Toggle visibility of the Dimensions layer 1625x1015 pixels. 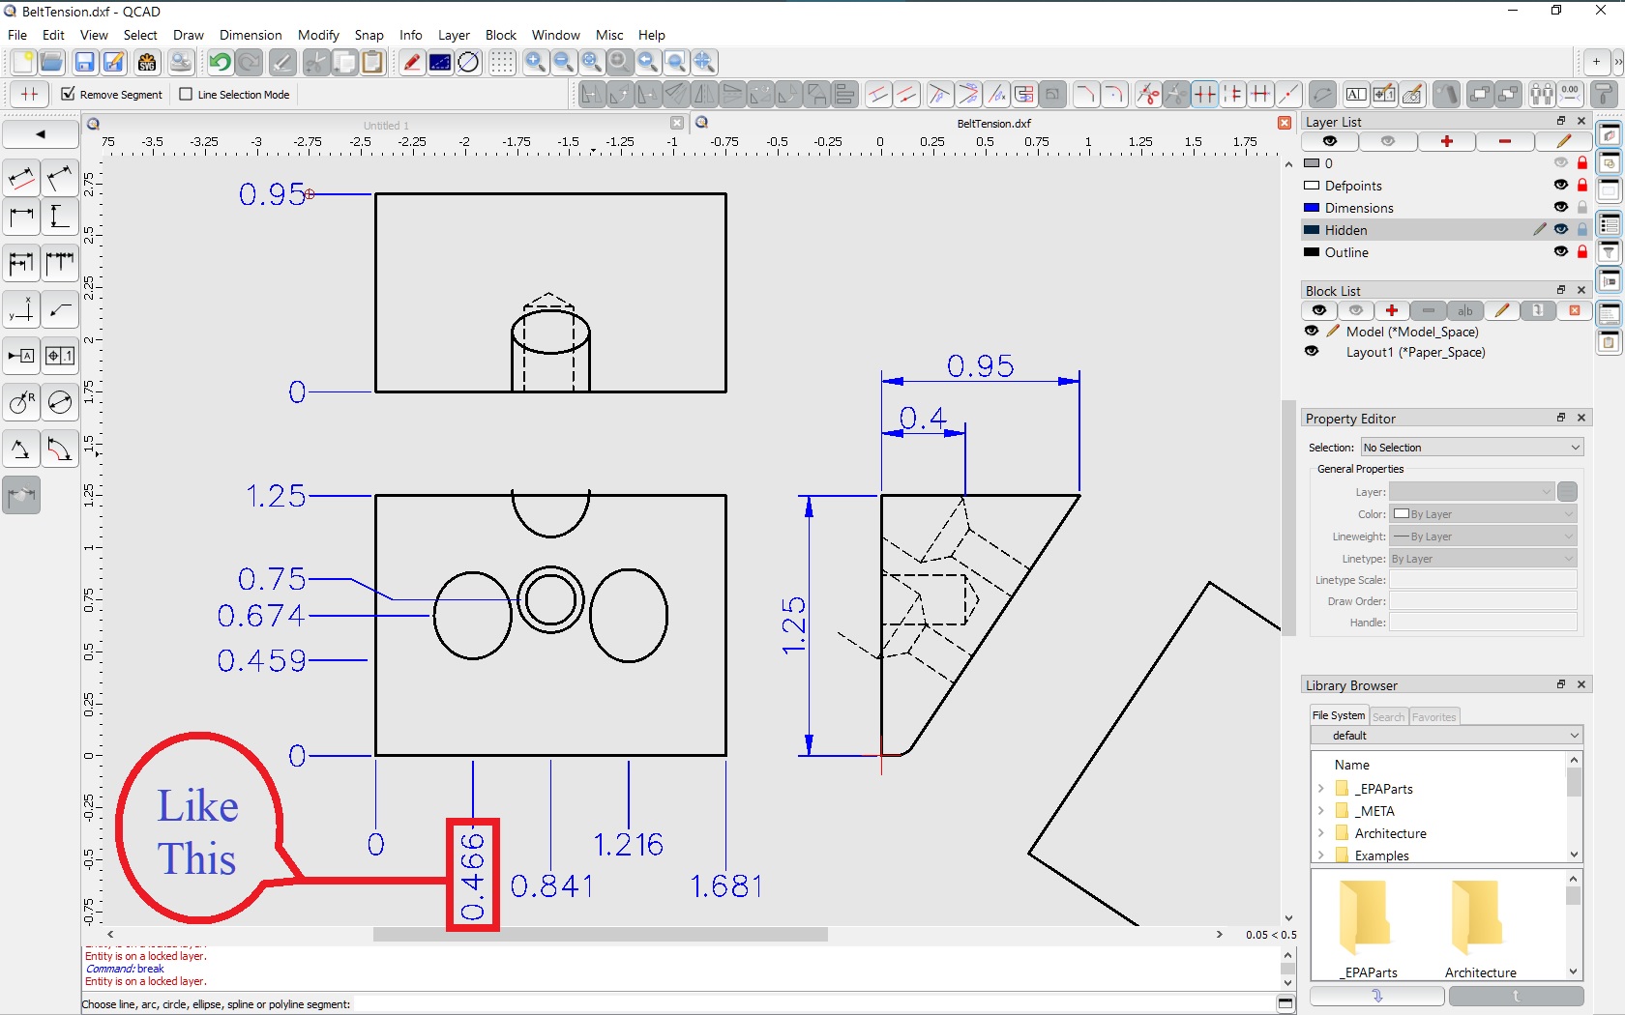(x=1560, y=208)
